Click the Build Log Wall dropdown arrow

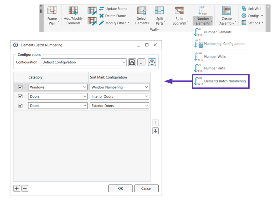tap(188, 21)
